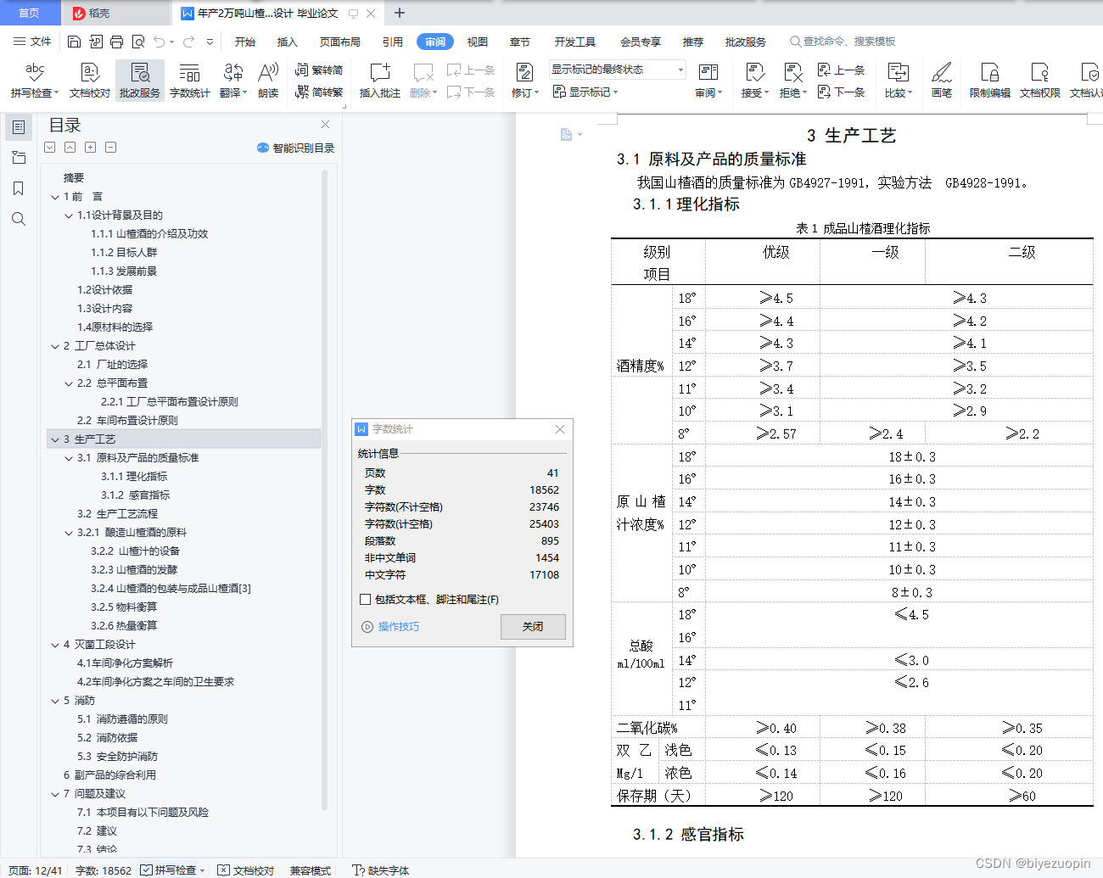Screen dimensions: 1103x878
Task: Click 限制编辑 restrict editing icon
Action: point(989,81)
